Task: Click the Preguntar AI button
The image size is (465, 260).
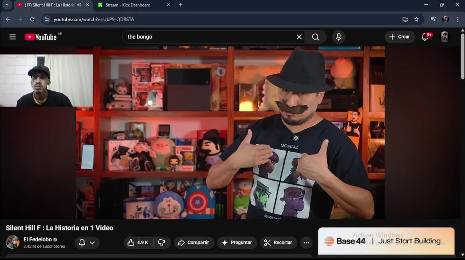Action: tap(237, 243)
